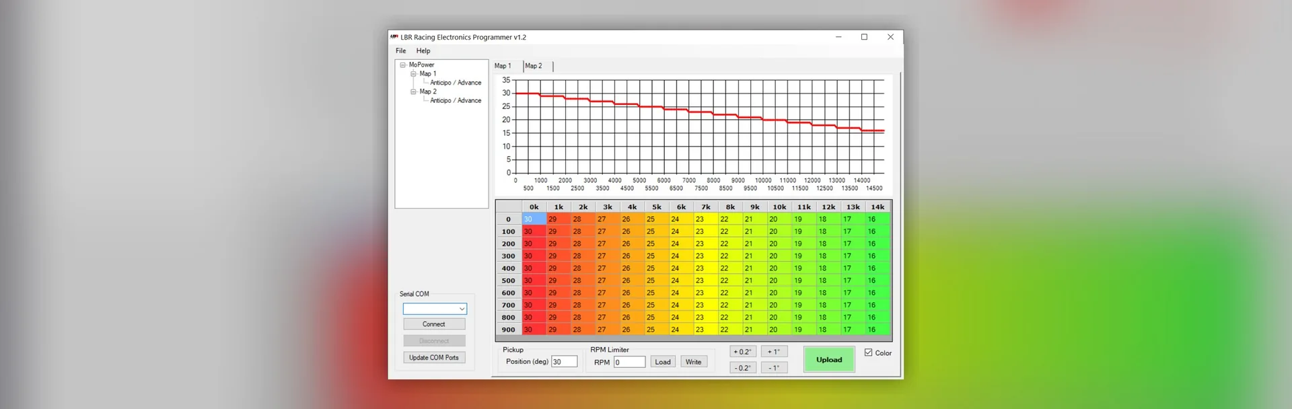Viewport: 1292px width, 409px height.
Task: Click the Connect button
Action: tap(434, 324)
